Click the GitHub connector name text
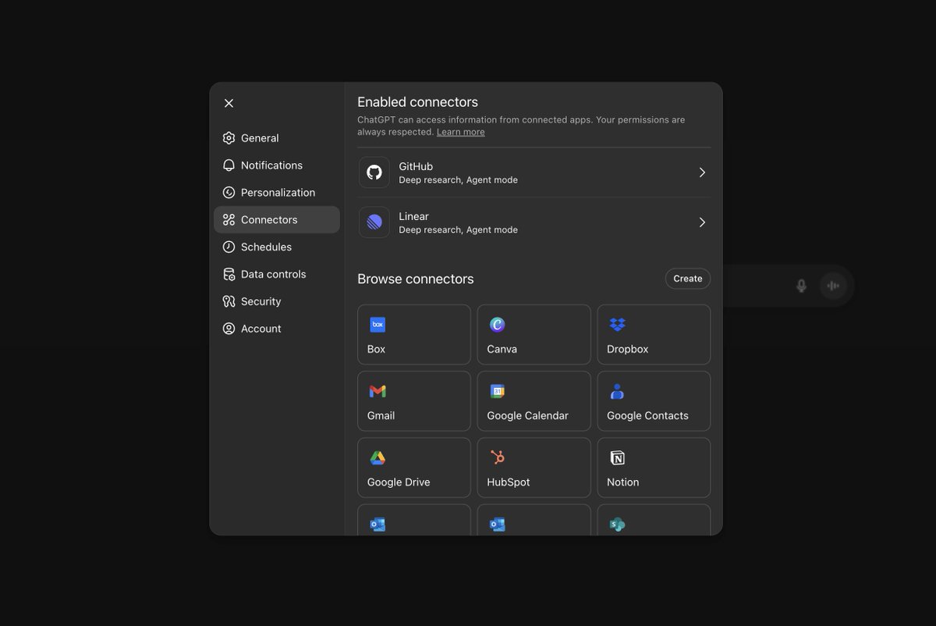Viewport: 936px width, 626px height. click(x=416, y=166)
